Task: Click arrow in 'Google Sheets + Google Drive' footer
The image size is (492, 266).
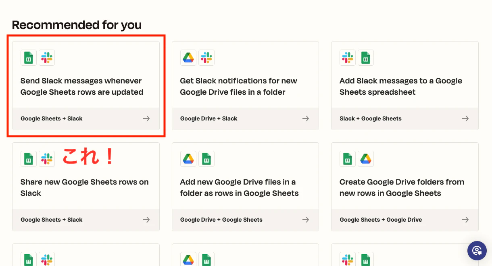Action: 465,220
